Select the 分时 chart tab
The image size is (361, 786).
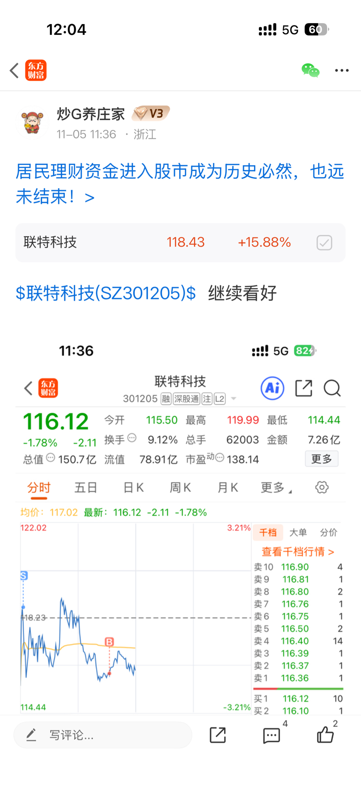tap(39, 488)
